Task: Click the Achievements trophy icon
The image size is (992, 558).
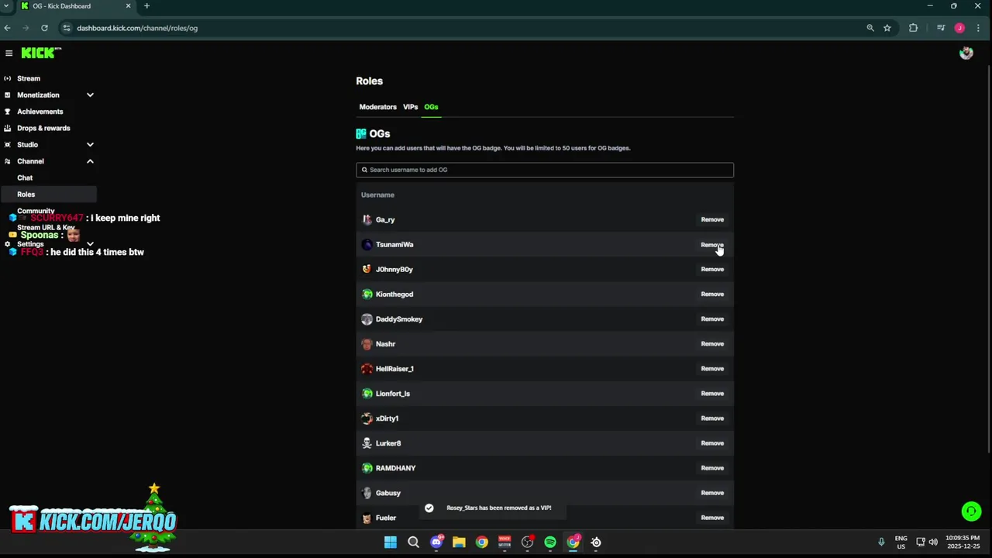Action: [8, 112]
